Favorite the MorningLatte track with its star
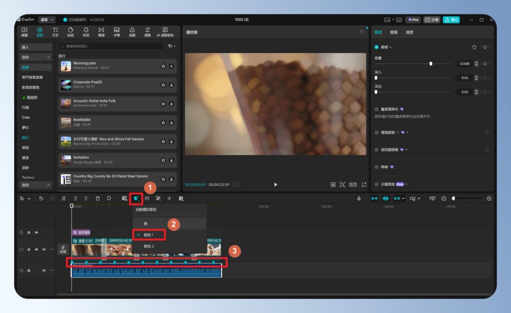The height and width of the screenshot is (313, 511). [163, 66]
